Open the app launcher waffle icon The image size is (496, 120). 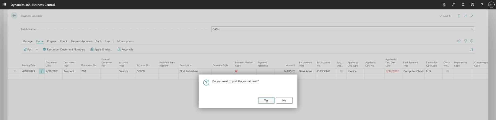[4, 5]
